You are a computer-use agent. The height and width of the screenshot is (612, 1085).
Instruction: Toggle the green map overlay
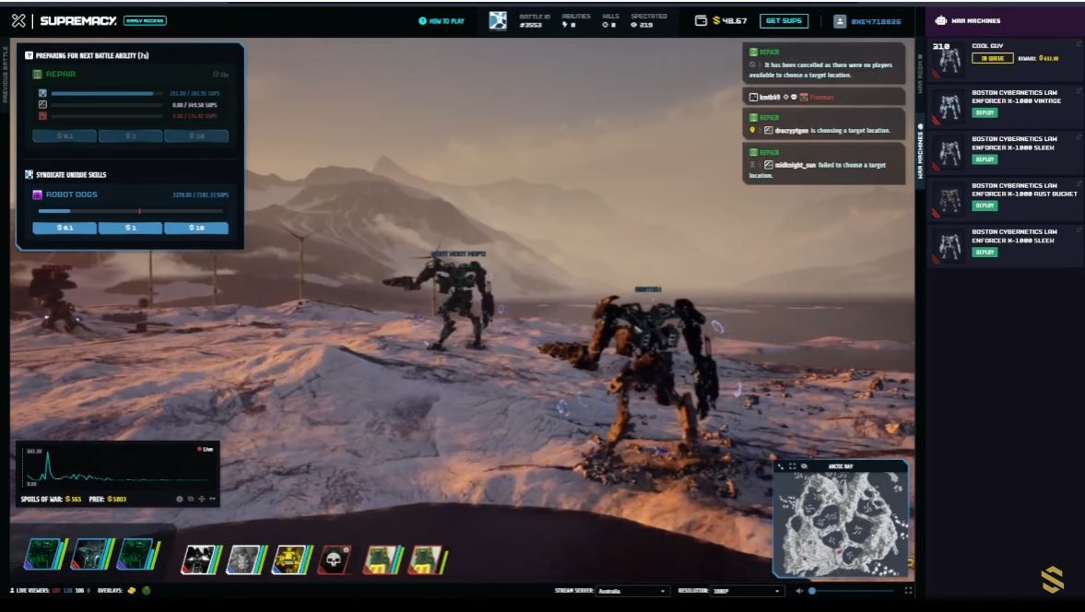[146, 591]
